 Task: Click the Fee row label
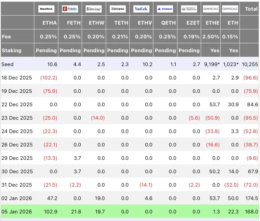click(6, 37)
